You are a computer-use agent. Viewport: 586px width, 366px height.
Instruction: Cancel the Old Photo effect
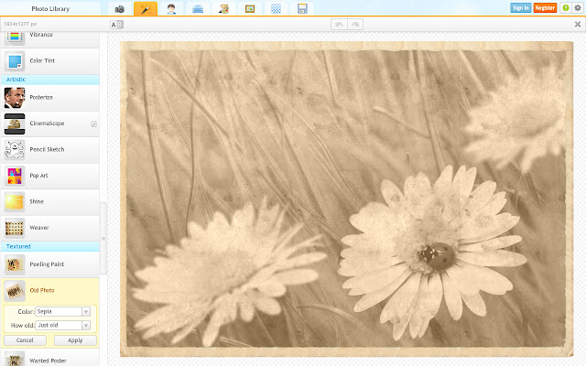(26, 340)
